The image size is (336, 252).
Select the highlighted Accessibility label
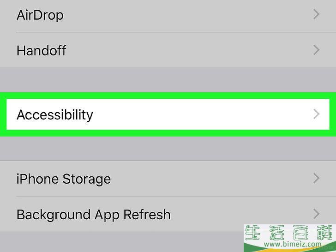point(55,114)
